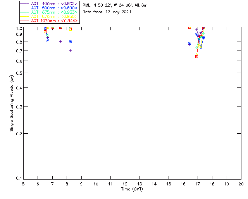Click the lowest red square marker near 0.64
This screenshot has width=248, height=199.
click(196, 56)
